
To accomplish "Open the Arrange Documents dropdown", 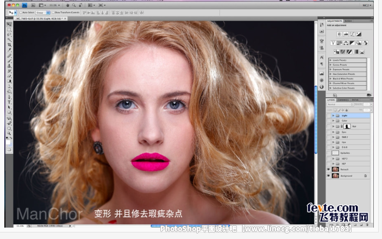I will click(x=91, y=5).
